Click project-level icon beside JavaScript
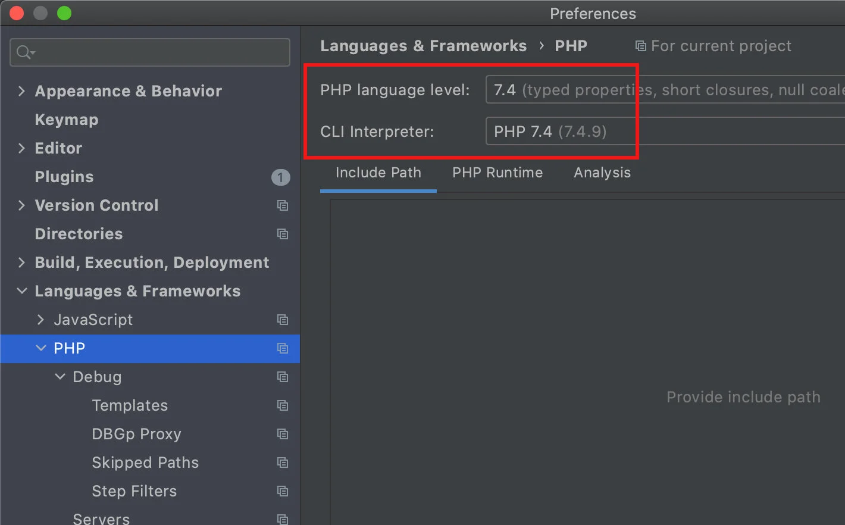The height and width of the screenshot is (525, 845). point(283,320)
